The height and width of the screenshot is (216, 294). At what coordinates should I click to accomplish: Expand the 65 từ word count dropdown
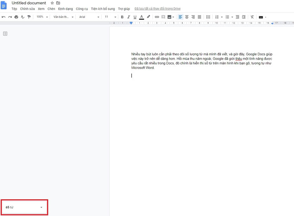24,207
